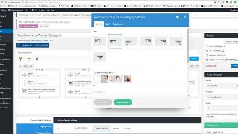
Task: Select the blank first category image
Action: (97, 79)
